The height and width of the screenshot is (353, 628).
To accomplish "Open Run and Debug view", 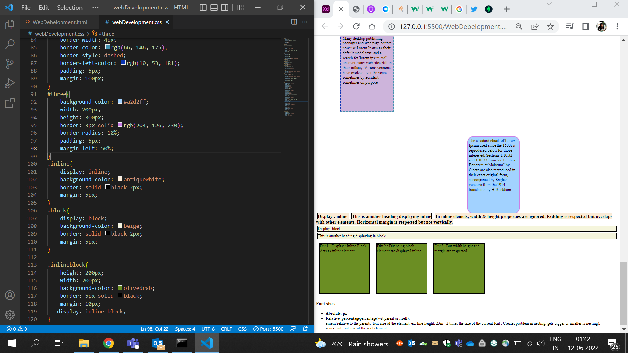I will pyautogui.click(x=10, y=83).
